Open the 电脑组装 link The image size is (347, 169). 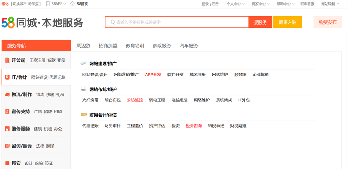(x=180, y=100)
